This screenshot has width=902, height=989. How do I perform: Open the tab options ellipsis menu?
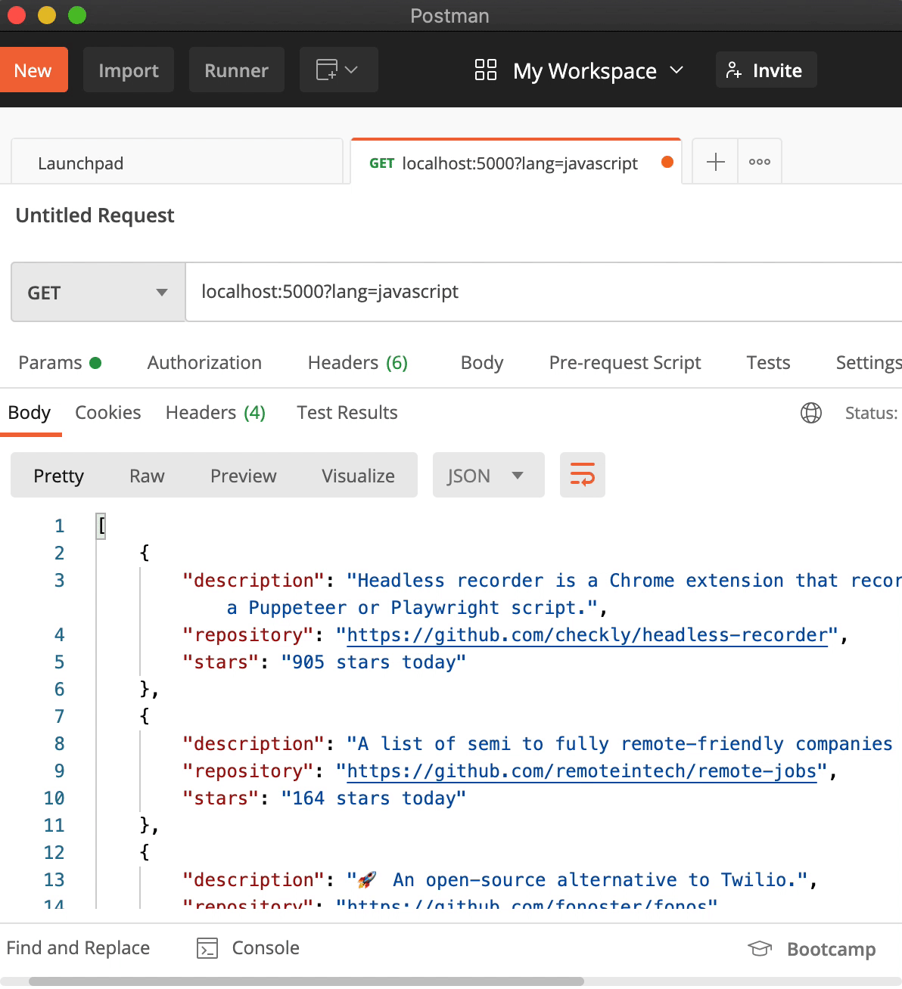click(x=759, y=162)
